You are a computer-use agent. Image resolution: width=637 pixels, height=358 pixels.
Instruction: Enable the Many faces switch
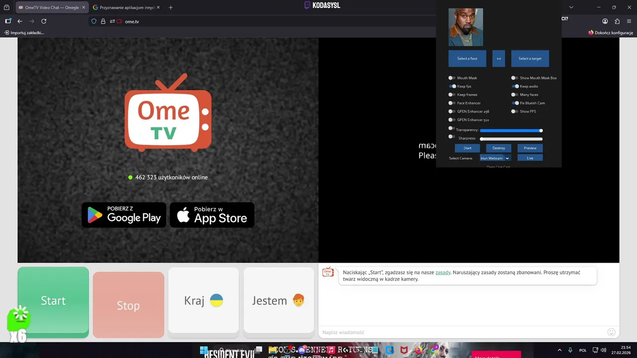tap(515, 94)
